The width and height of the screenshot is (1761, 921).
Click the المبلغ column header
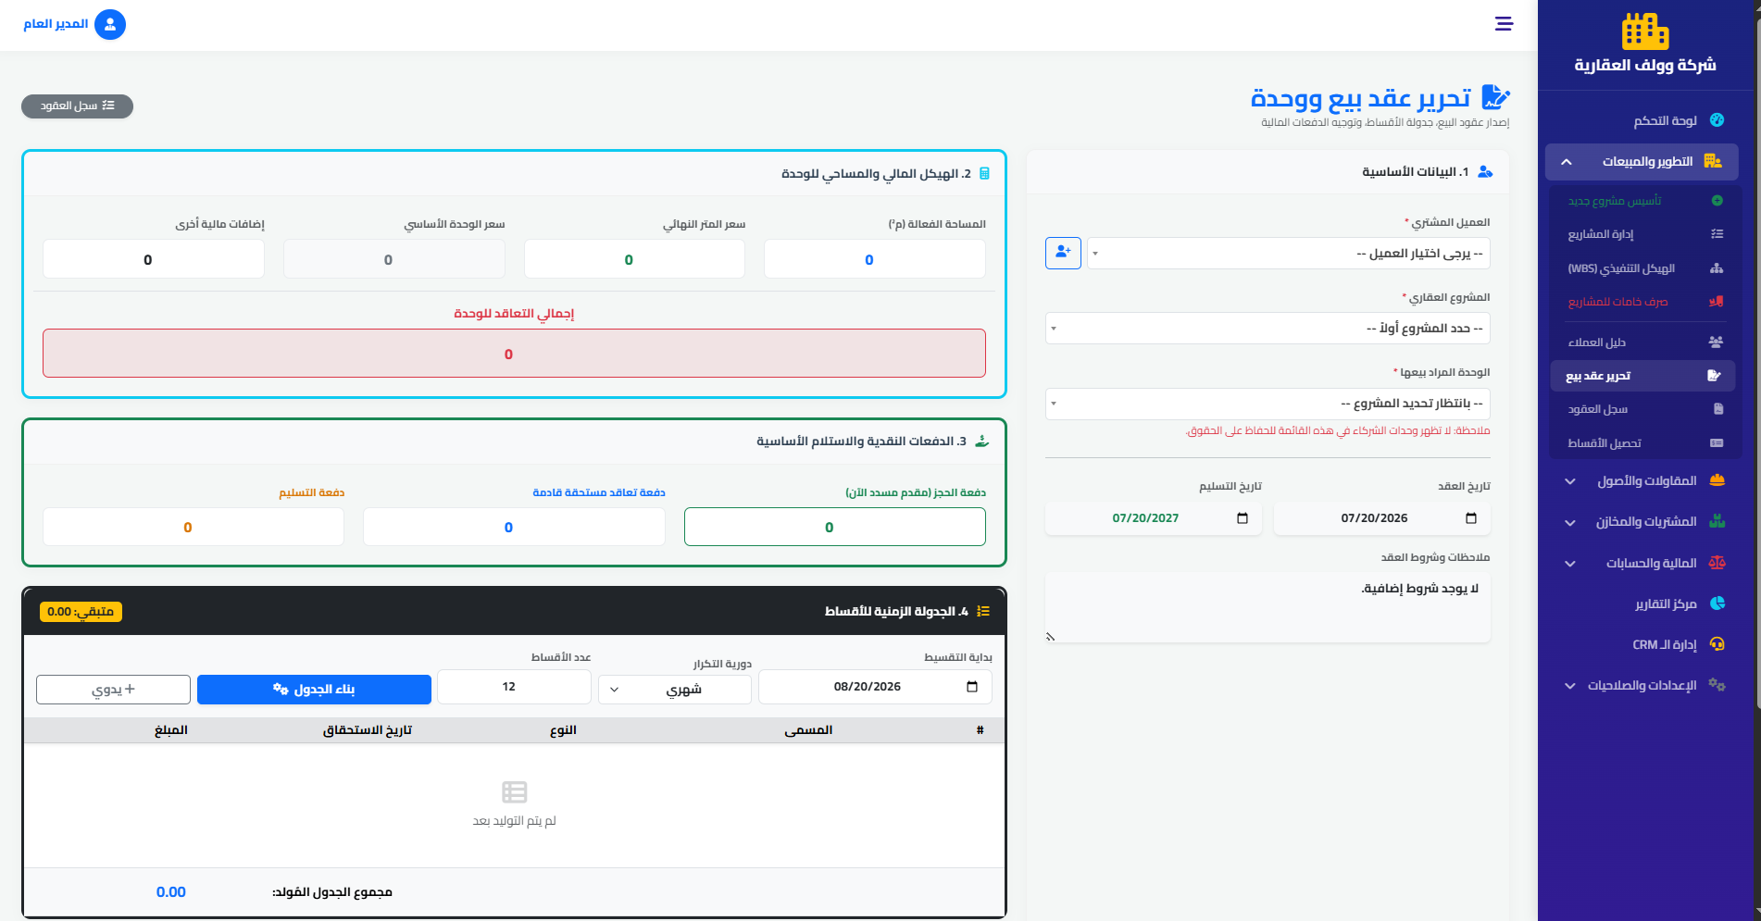171,730
